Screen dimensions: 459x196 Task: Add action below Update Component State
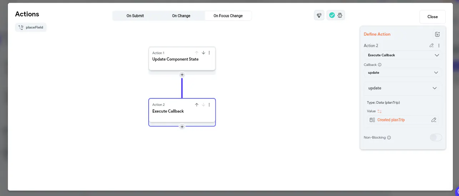[x=182, y=75]
